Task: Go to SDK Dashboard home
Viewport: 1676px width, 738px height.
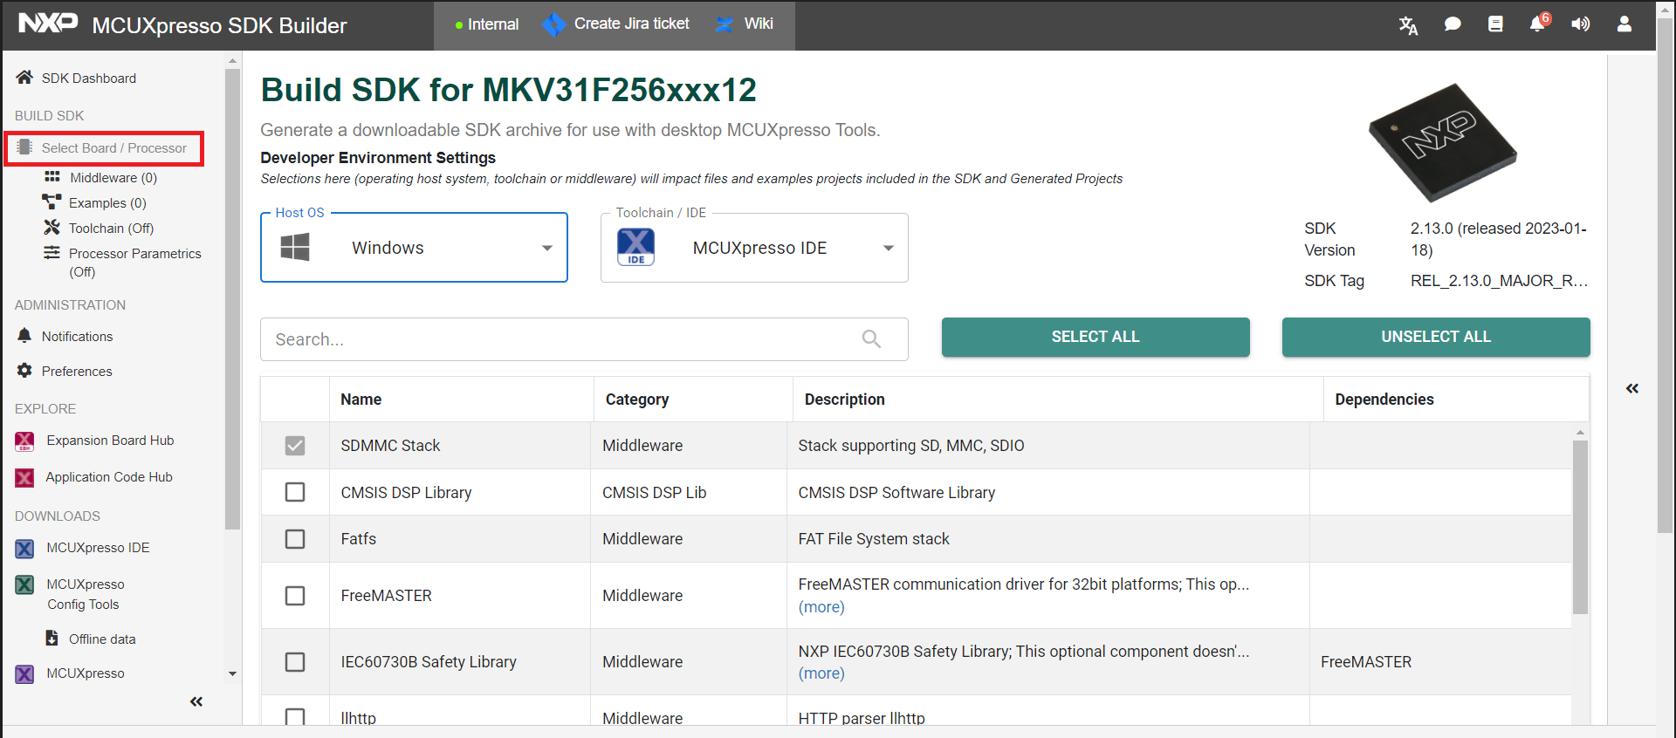Action: click(x=77, y=78)
